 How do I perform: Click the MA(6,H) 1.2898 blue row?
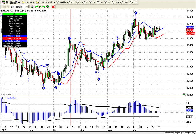point(14,36)
